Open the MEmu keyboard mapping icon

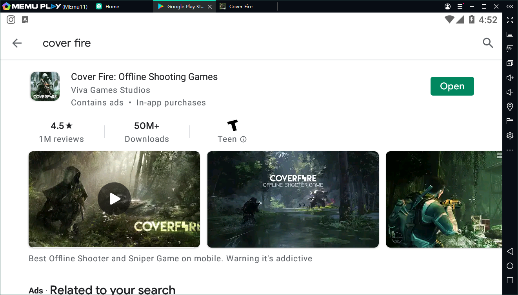click(510, 34)
